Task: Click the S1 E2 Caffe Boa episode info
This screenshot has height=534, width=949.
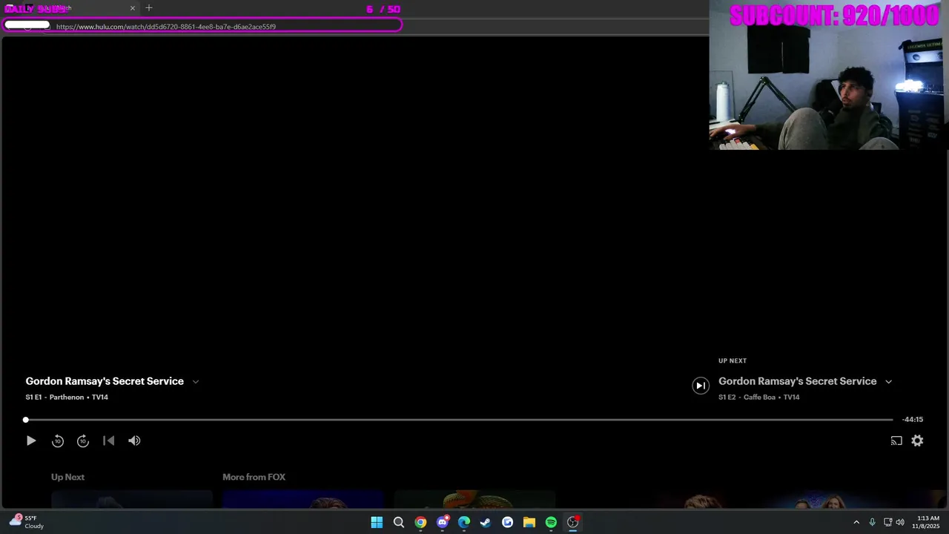Action: [758, 398]
